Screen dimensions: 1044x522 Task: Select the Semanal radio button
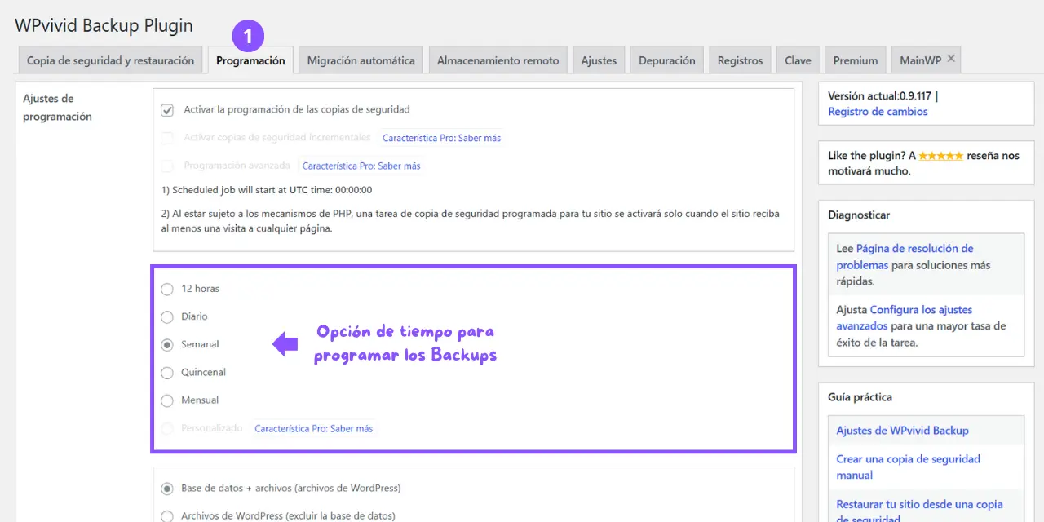coord(167,345)
